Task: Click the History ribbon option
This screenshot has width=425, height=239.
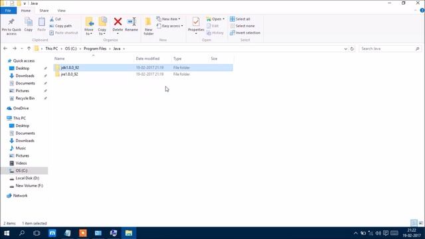Action: (215, 33)
